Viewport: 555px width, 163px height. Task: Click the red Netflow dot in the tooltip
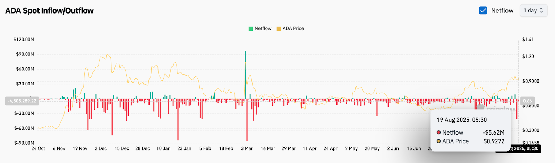point(439,132)
